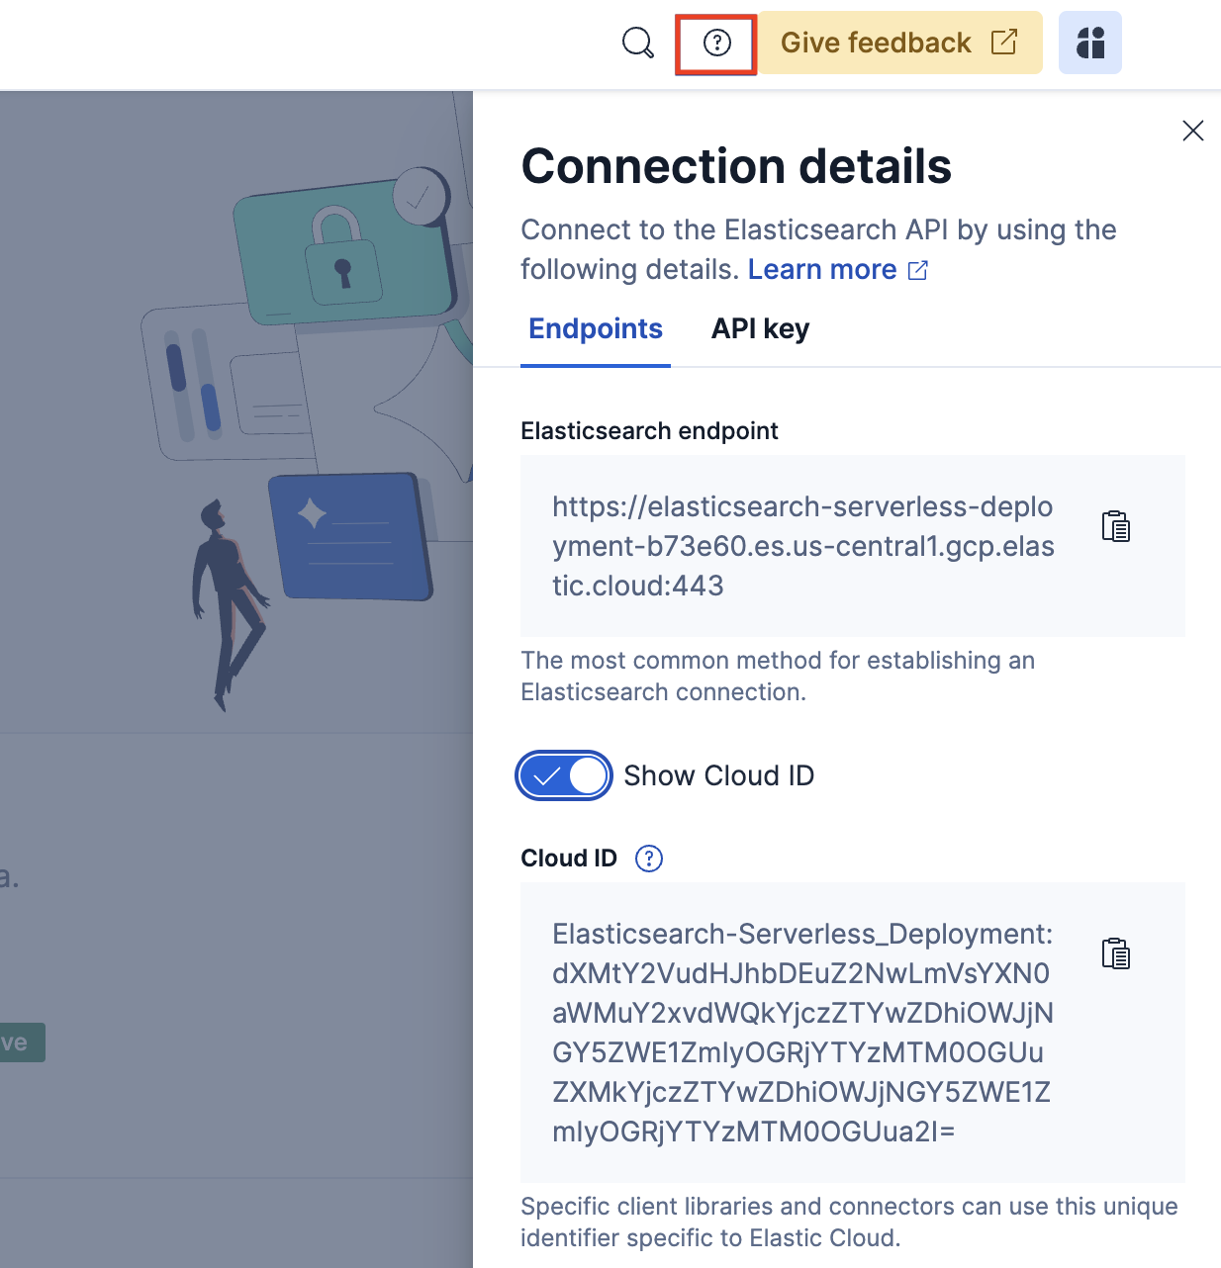This screenshot has width=1221, height=1268.
Task: Click the Elasticsearch endpoint label
Action: 649,430
